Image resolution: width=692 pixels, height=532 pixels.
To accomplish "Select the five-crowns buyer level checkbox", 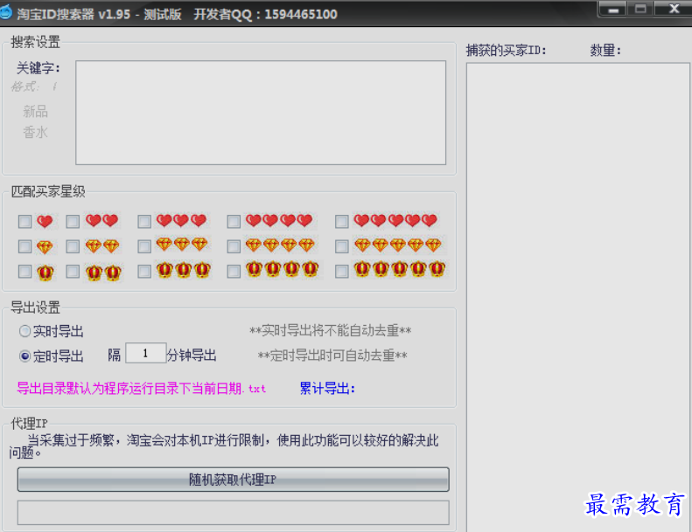I will (x=341, y=272).
